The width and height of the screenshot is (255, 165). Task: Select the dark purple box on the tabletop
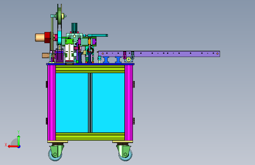(x=59, y=56)
